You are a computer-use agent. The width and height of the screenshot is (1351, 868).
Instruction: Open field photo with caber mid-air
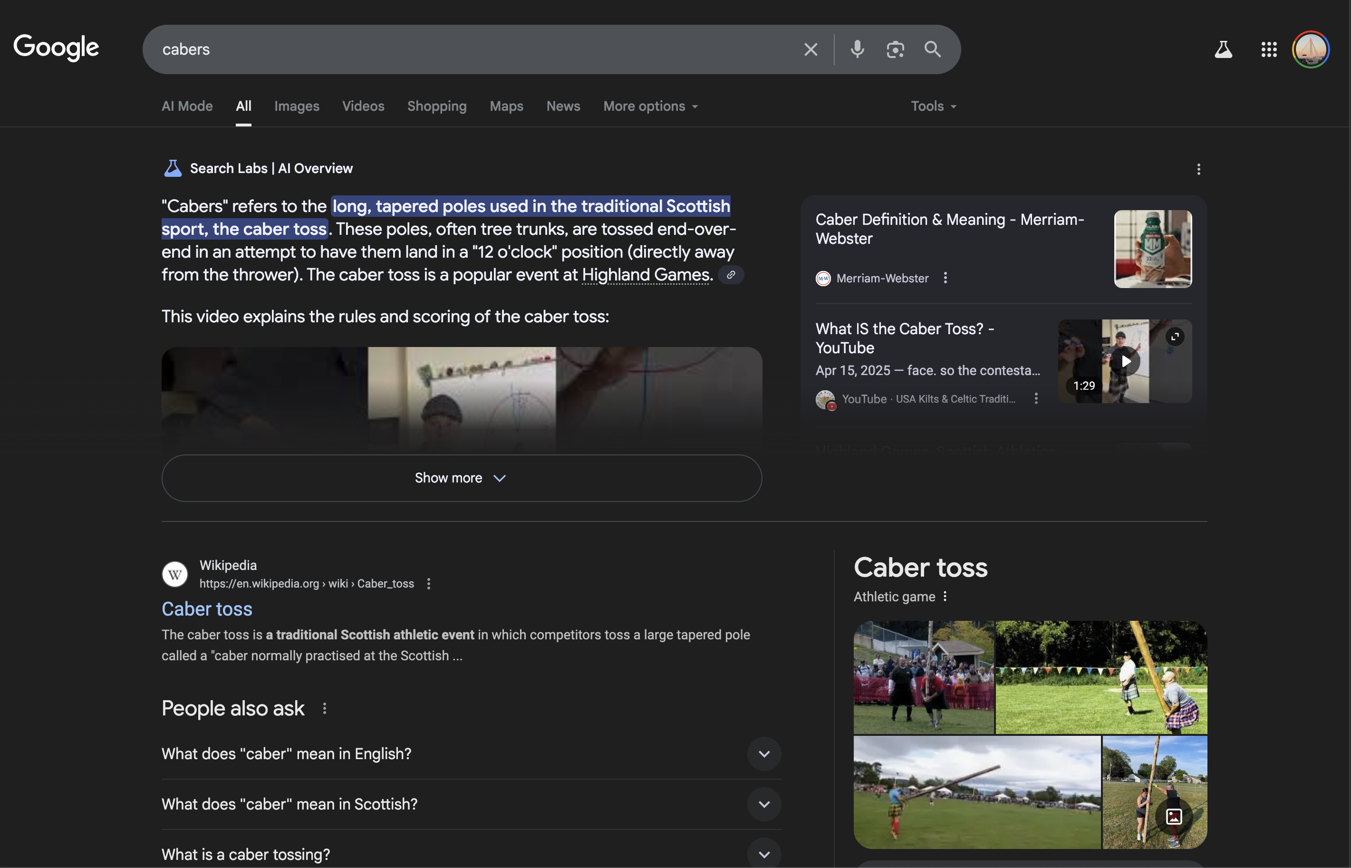pos(977,792)
